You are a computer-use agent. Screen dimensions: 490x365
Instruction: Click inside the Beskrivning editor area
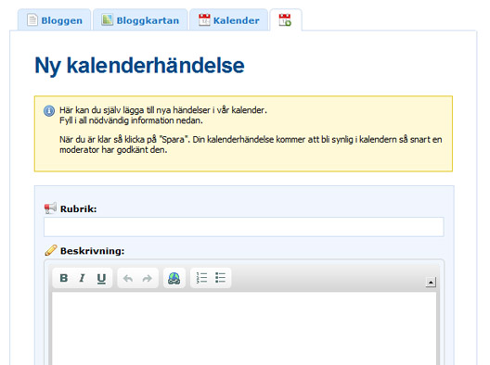coord(244,328)
